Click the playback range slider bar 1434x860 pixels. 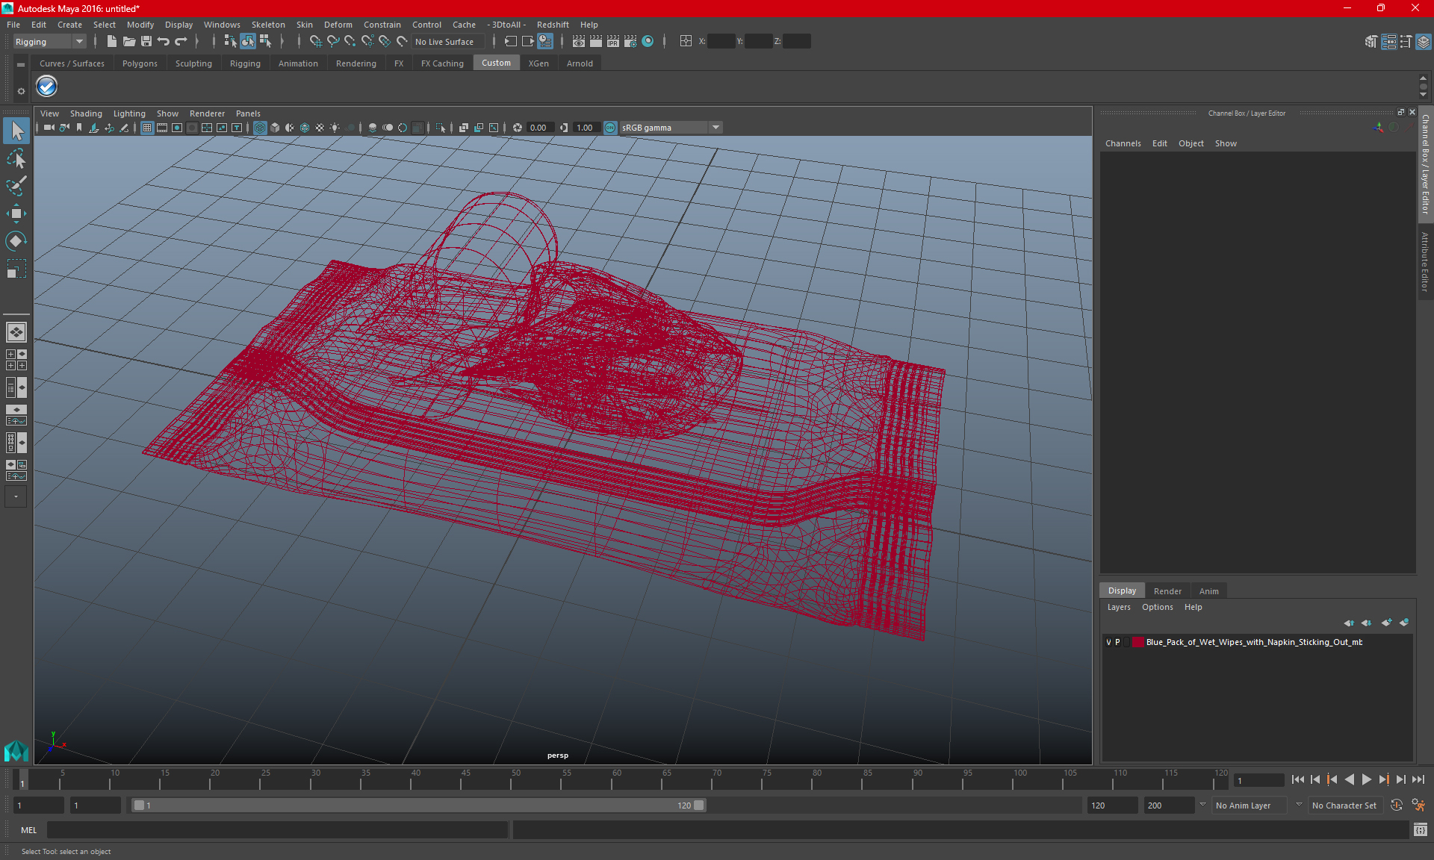(418, 806)
